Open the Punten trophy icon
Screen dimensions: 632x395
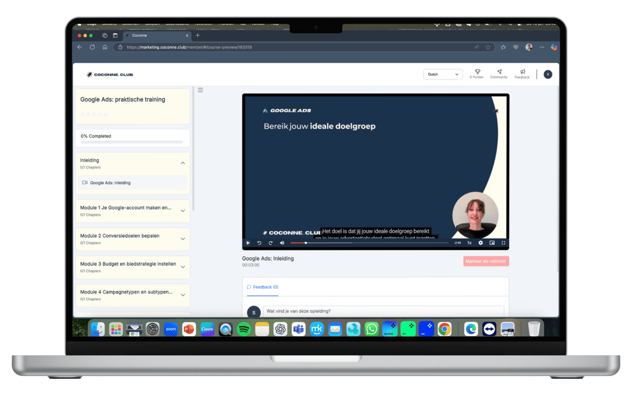click(477, 74)
